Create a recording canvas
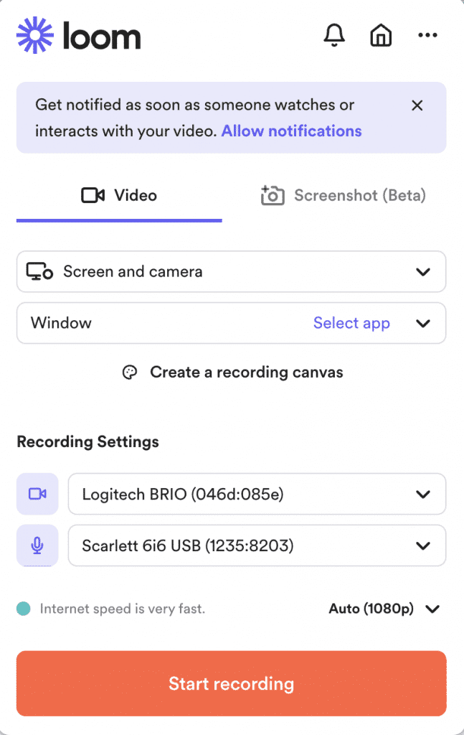Image resolution: width=464 pixels, height=735 pixels. [232, 373]
